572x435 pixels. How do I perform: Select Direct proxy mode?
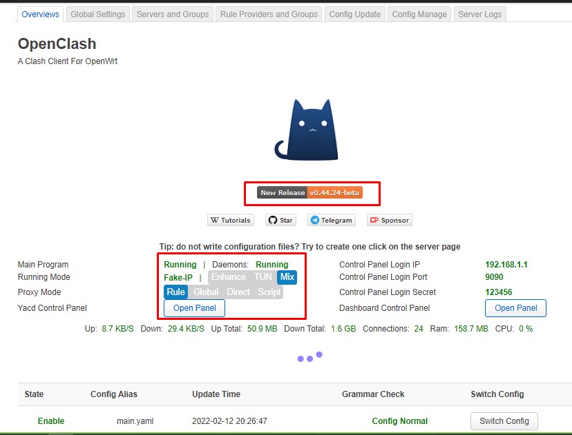238,292
